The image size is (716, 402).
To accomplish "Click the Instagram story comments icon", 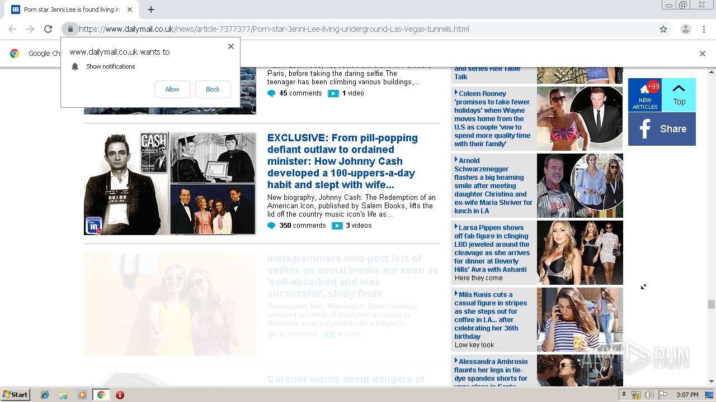I will click(271, 334).
